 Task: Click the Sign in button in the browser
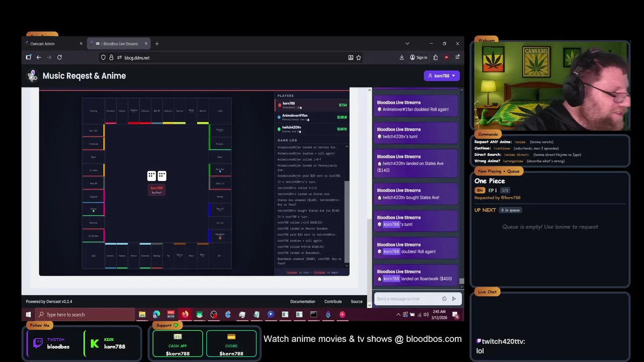coord(419,57)
